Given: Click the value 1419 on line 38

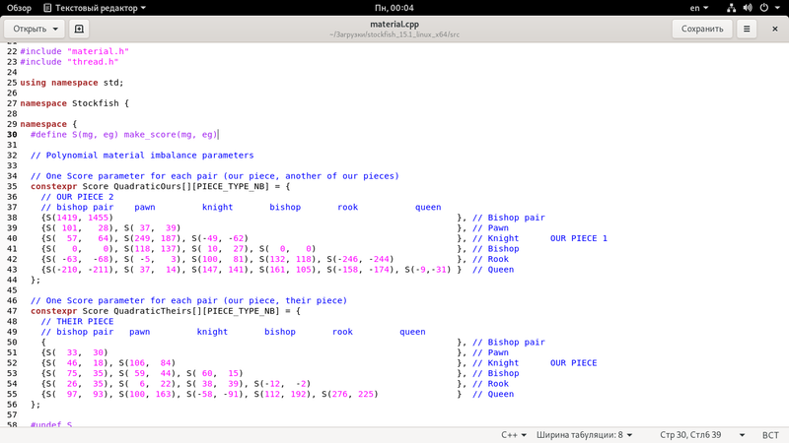Looking at the screenshot, I should [67, 218].
